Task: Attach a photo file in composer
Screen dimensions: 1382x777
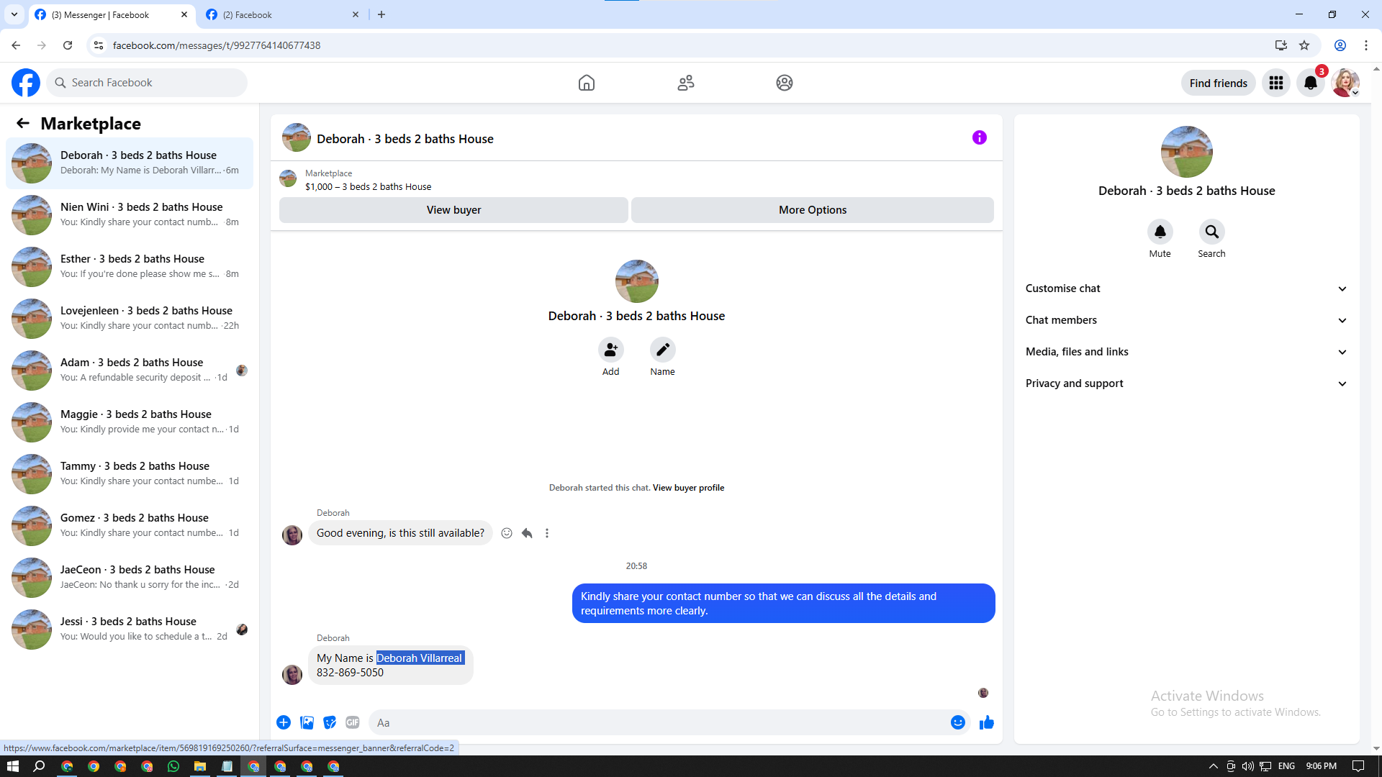Action: (307, 722)
